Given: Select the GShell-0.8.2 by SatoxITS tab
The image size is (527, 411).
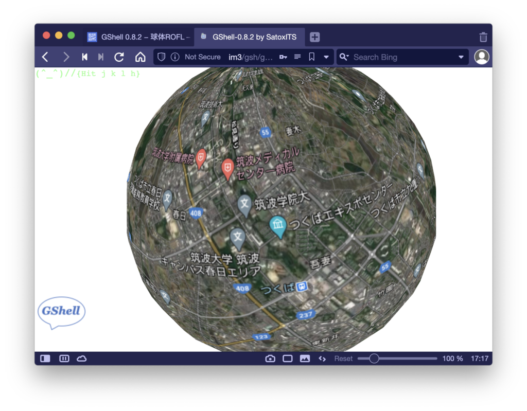Looking at the screenshot, I should pos(250,37).
